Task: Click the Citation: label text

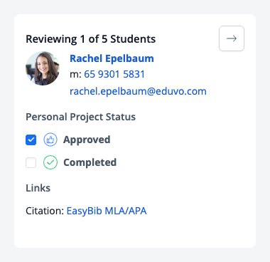Action: [45, 211]
